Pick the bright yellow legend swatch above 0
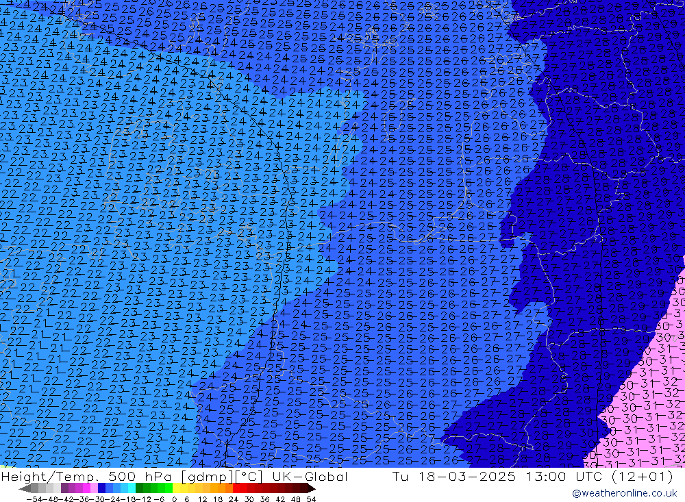Screen dimensions: 685x502 (x=177, y=488)
